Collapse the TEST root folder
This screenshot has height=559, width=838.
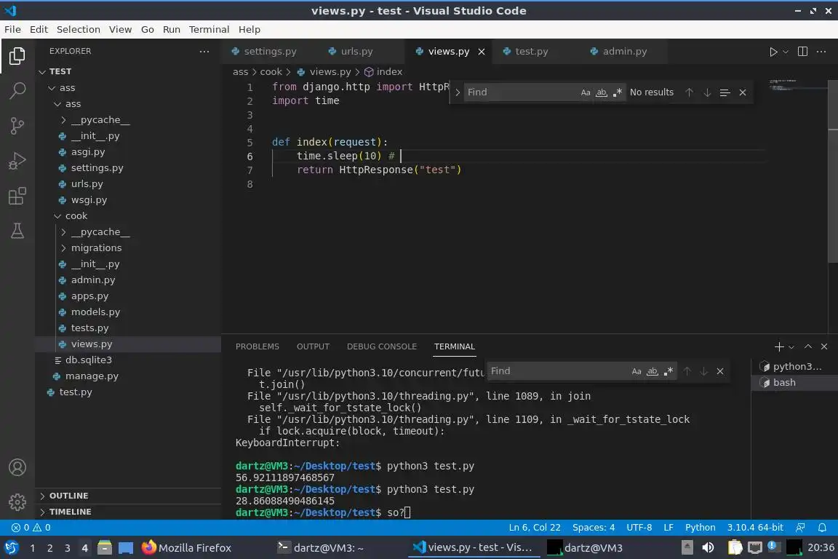43,71
